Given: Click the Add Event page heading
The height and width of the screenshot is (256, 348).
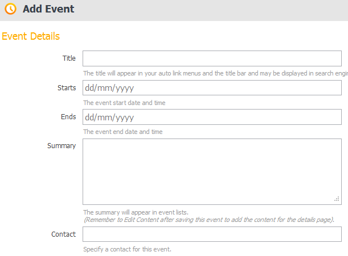Looking at the screenshot, I should (x=48, y=10).
